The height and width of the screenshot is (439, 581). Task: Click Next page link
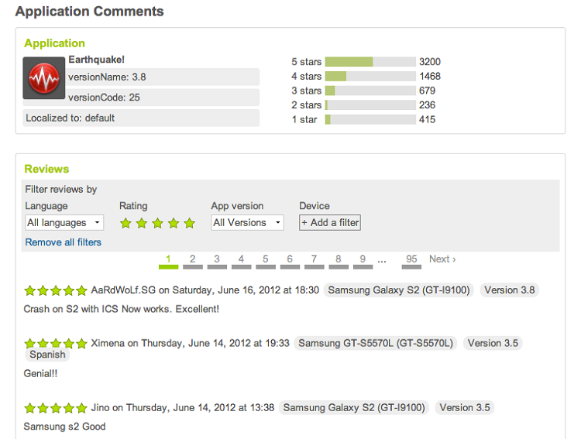(442, 259)
